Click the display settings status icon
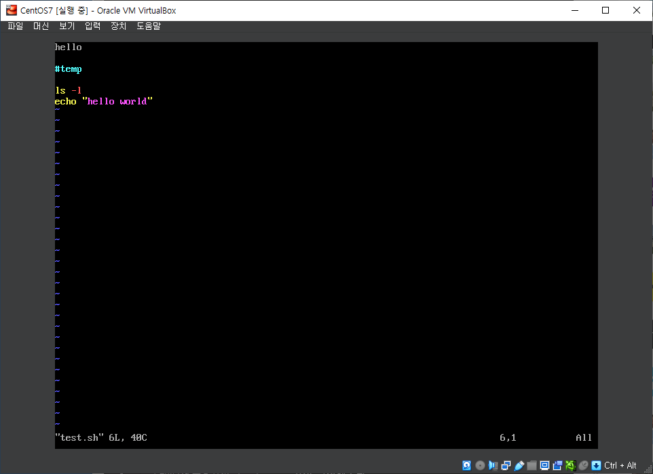The image size is (653, 474). (544, 465)
